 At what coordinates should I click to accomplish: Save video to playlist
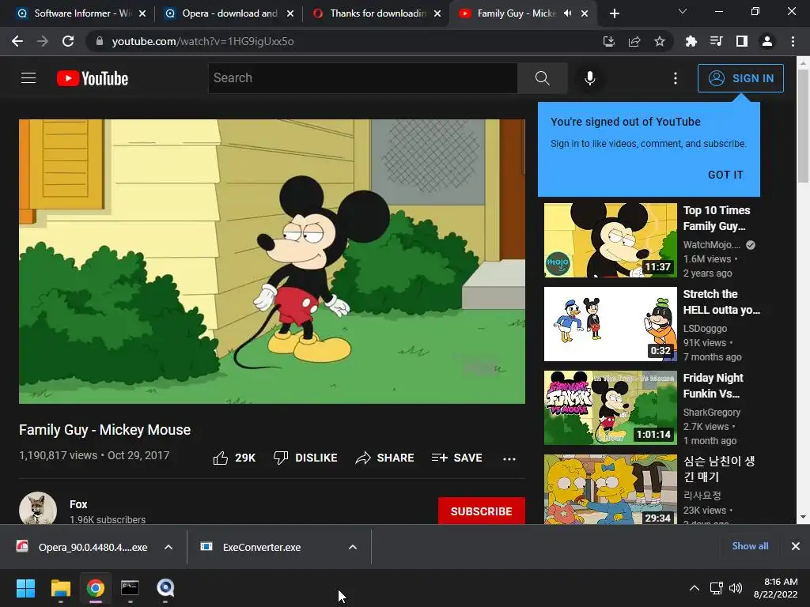click(457, 458)
